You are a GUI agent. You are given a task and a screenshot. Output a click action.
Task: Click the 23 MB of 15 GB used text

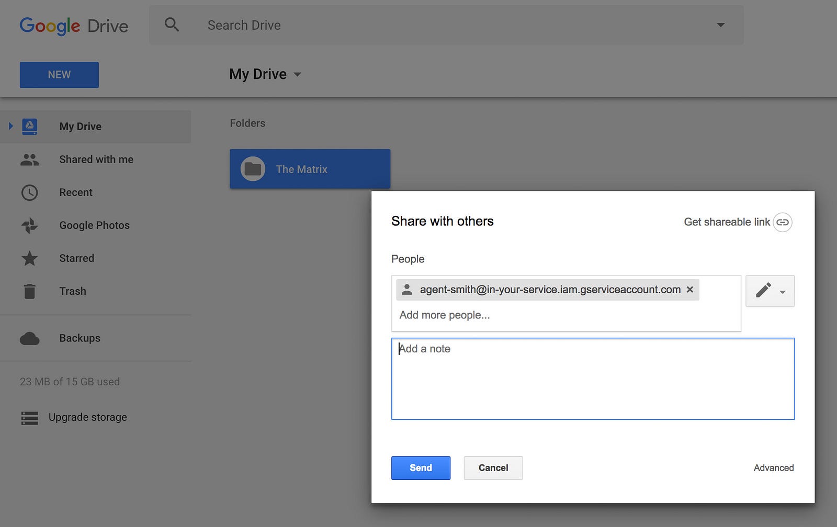[70, 382]
